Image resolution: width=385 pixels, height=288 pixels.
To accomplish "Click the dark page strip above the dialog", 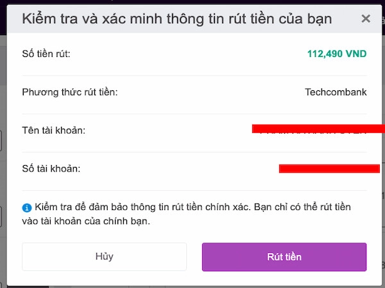I will [x=193, y=2].
